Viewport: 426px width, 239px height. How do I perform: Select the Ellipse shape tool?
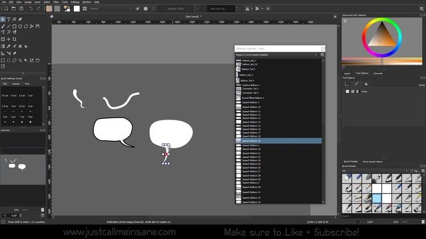point(20,27)
